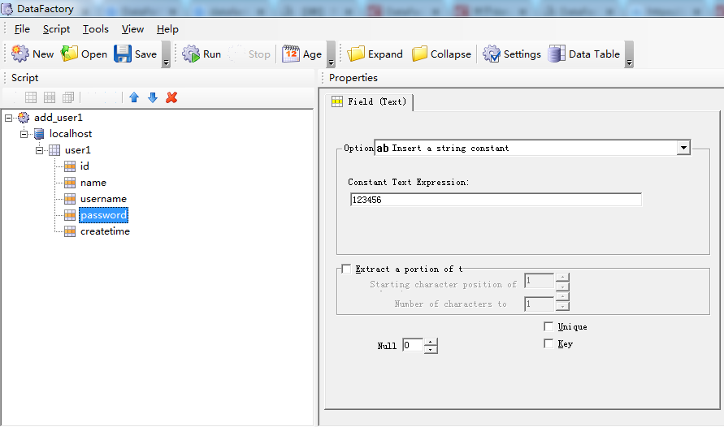724x427 pixels.
Task: Increase the Null value stepper
Action: [x=431, y=342]
